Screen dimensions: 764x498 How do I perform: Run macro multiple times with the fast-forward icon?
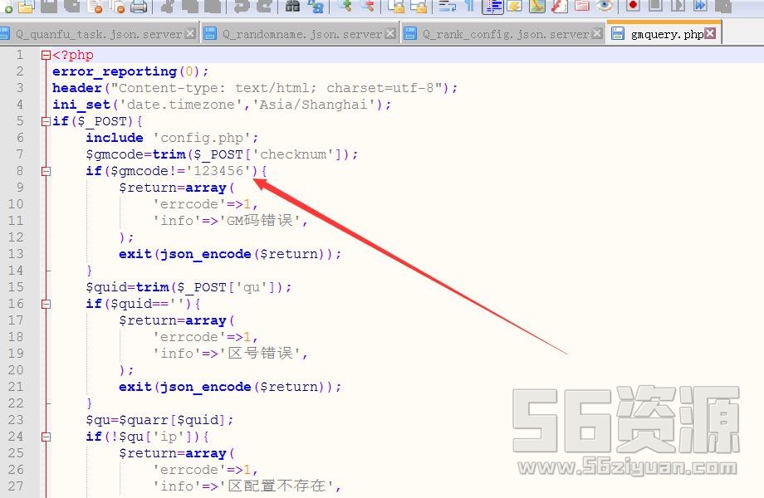(x=700, y=6)
